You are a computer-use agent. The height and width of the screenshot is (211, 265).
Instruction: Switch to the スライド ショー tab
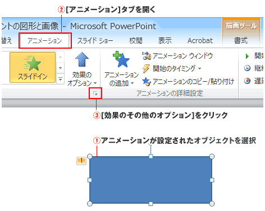tap(95, 40)
